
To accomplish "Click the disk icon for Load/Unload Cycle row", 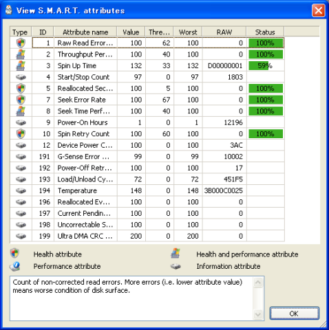I will (x=21, y=179).
